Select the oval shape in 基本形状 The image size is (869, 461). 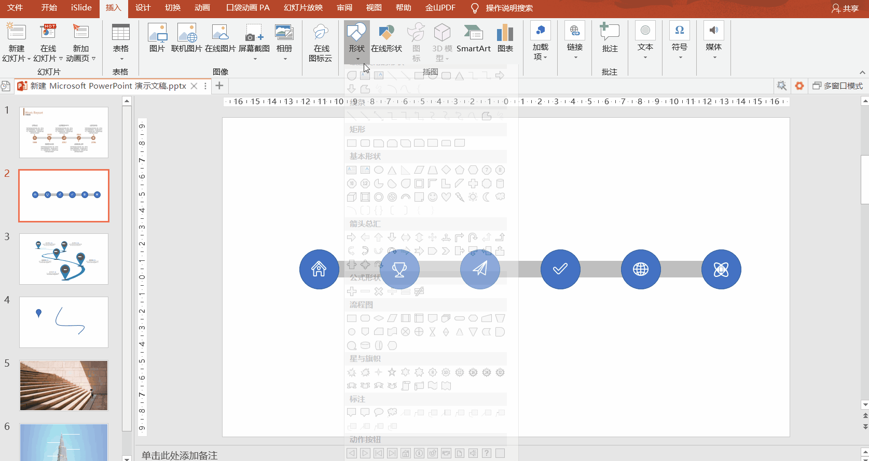tap(379, 170)
